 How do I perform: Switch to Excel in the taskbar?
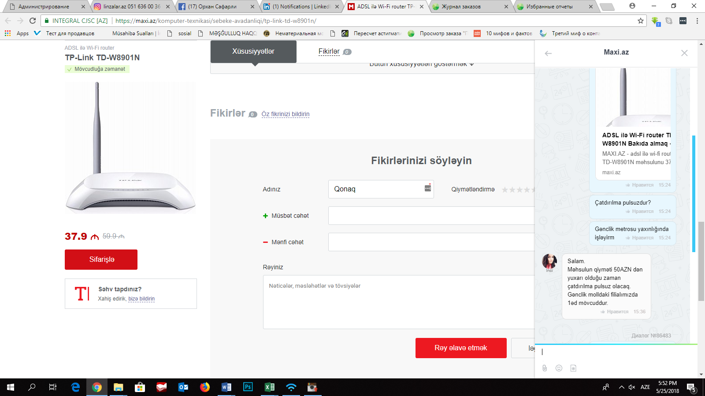269,387
